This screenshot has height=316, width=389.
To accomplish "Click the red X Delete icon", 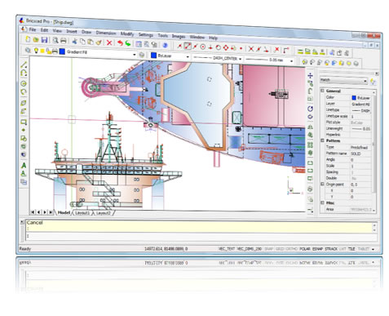I will 109,42.
